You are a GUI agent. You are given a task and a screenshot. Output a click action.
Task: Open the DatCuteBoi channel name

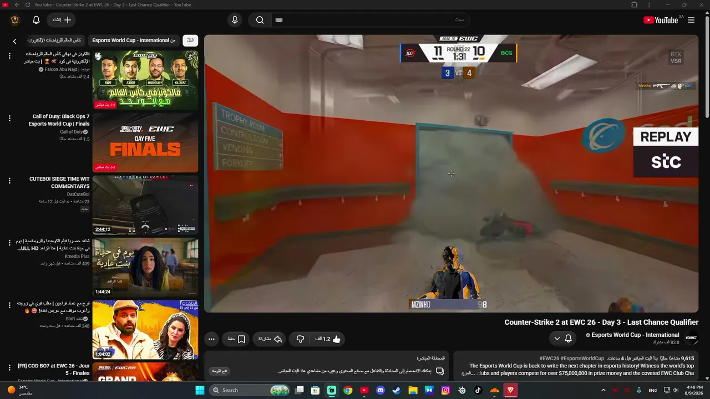(78, 195)
